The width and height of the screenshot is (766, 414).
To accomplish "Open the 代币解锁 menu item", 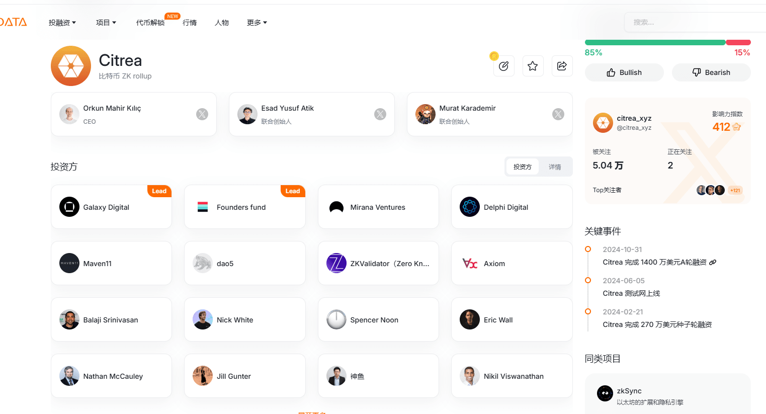I will tap(150, 23).
